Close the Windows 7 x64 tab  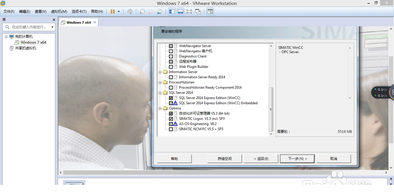tap(95, 22)
